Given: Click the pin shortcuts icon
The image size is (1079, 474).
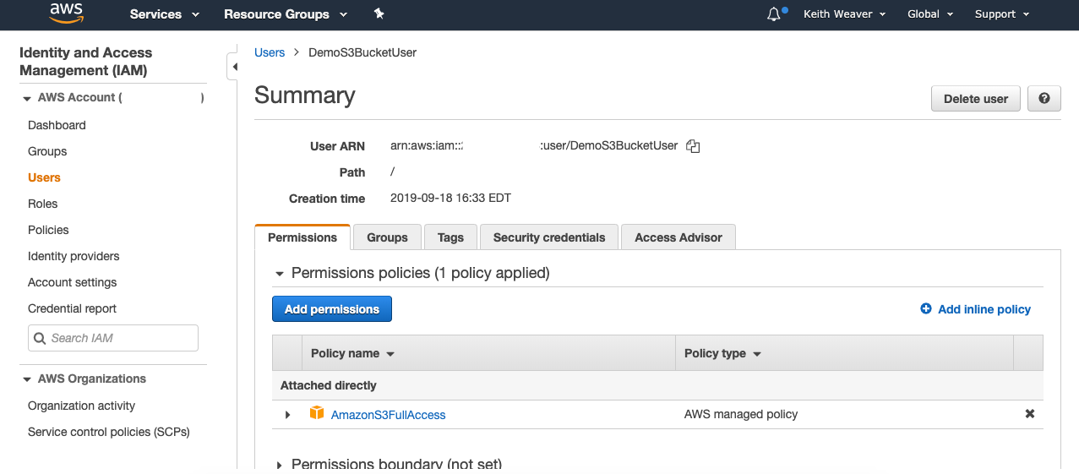Looking at the screenshot, I should 379,14.
